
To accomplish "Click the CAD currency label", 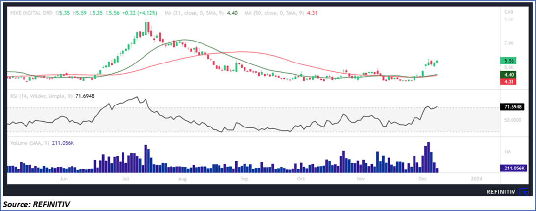I will tap(510, 12).
